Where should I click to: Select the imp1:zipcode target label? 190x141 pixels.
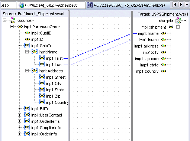147,59
